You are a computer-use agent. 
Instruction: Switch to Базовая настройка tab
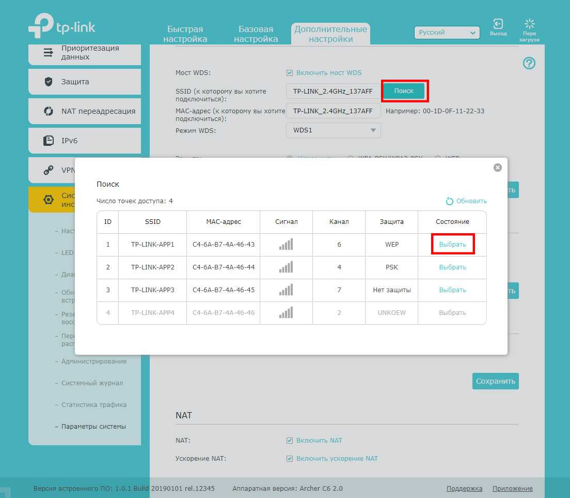[256, 34]
